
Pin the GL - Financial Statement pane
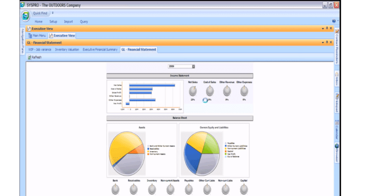(x=327, y=42)
